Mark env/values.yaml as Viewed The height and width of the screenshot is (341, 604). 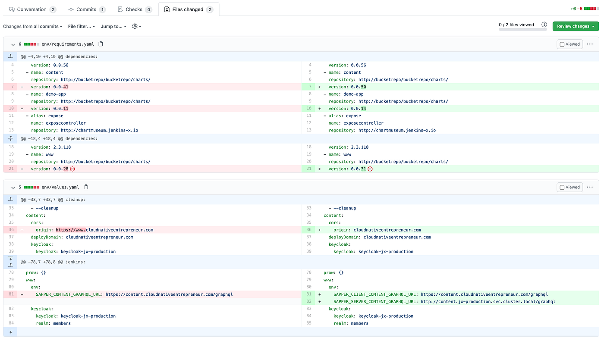pos(569,187)
